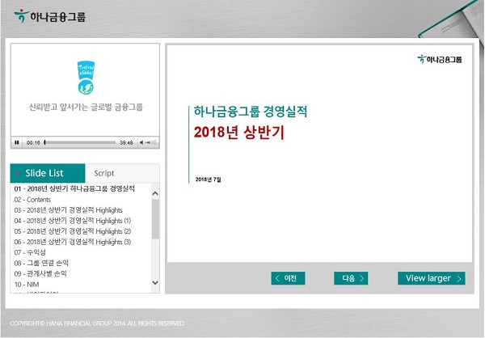Select slide 01 - 2018년 상반기 하나금융그룹 경영실적
The width and height of the screenshot is (485, 338).
(x=74, y=188)
